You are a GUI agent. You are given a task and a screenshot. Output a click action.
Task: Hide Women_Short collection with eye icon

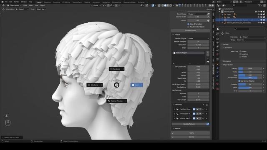(x=259, y=12)
